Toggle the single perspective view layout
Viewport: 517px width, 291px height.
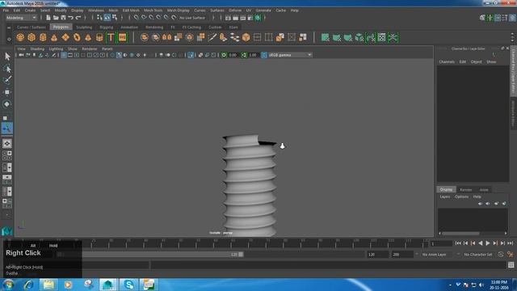(x=7, y=144)
